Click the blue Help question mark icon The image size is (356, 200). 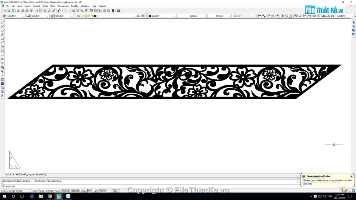118,10
